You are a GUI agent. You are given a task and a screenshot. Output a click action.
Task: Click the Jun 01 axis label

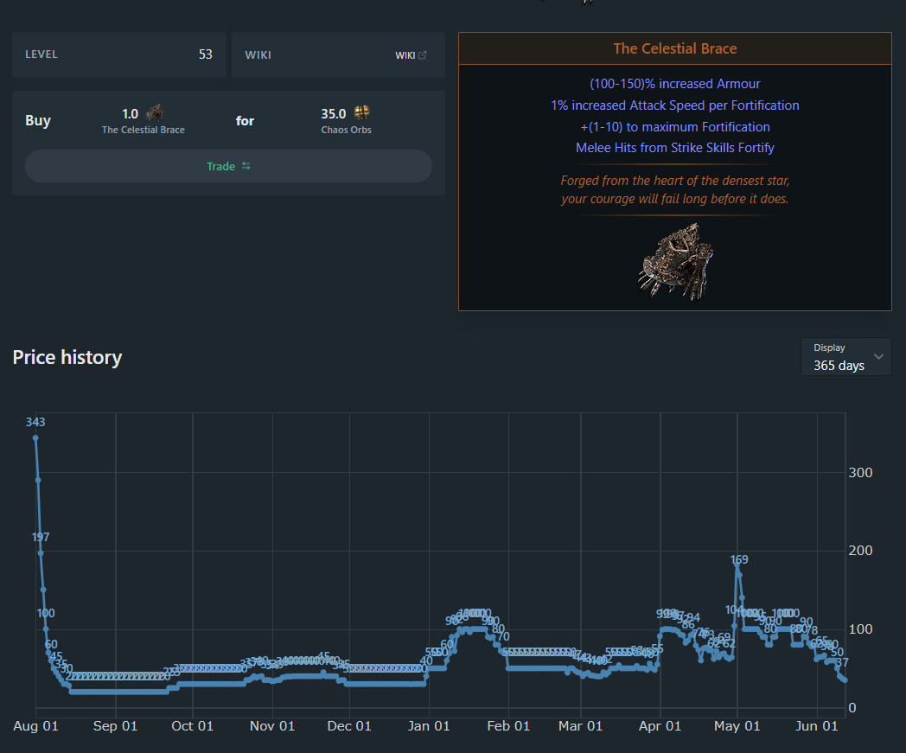[816, 726]
